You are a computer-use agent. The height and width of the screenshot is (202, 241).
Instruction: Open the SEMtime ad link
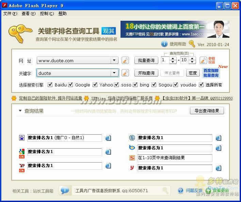[x=122, y=98]
